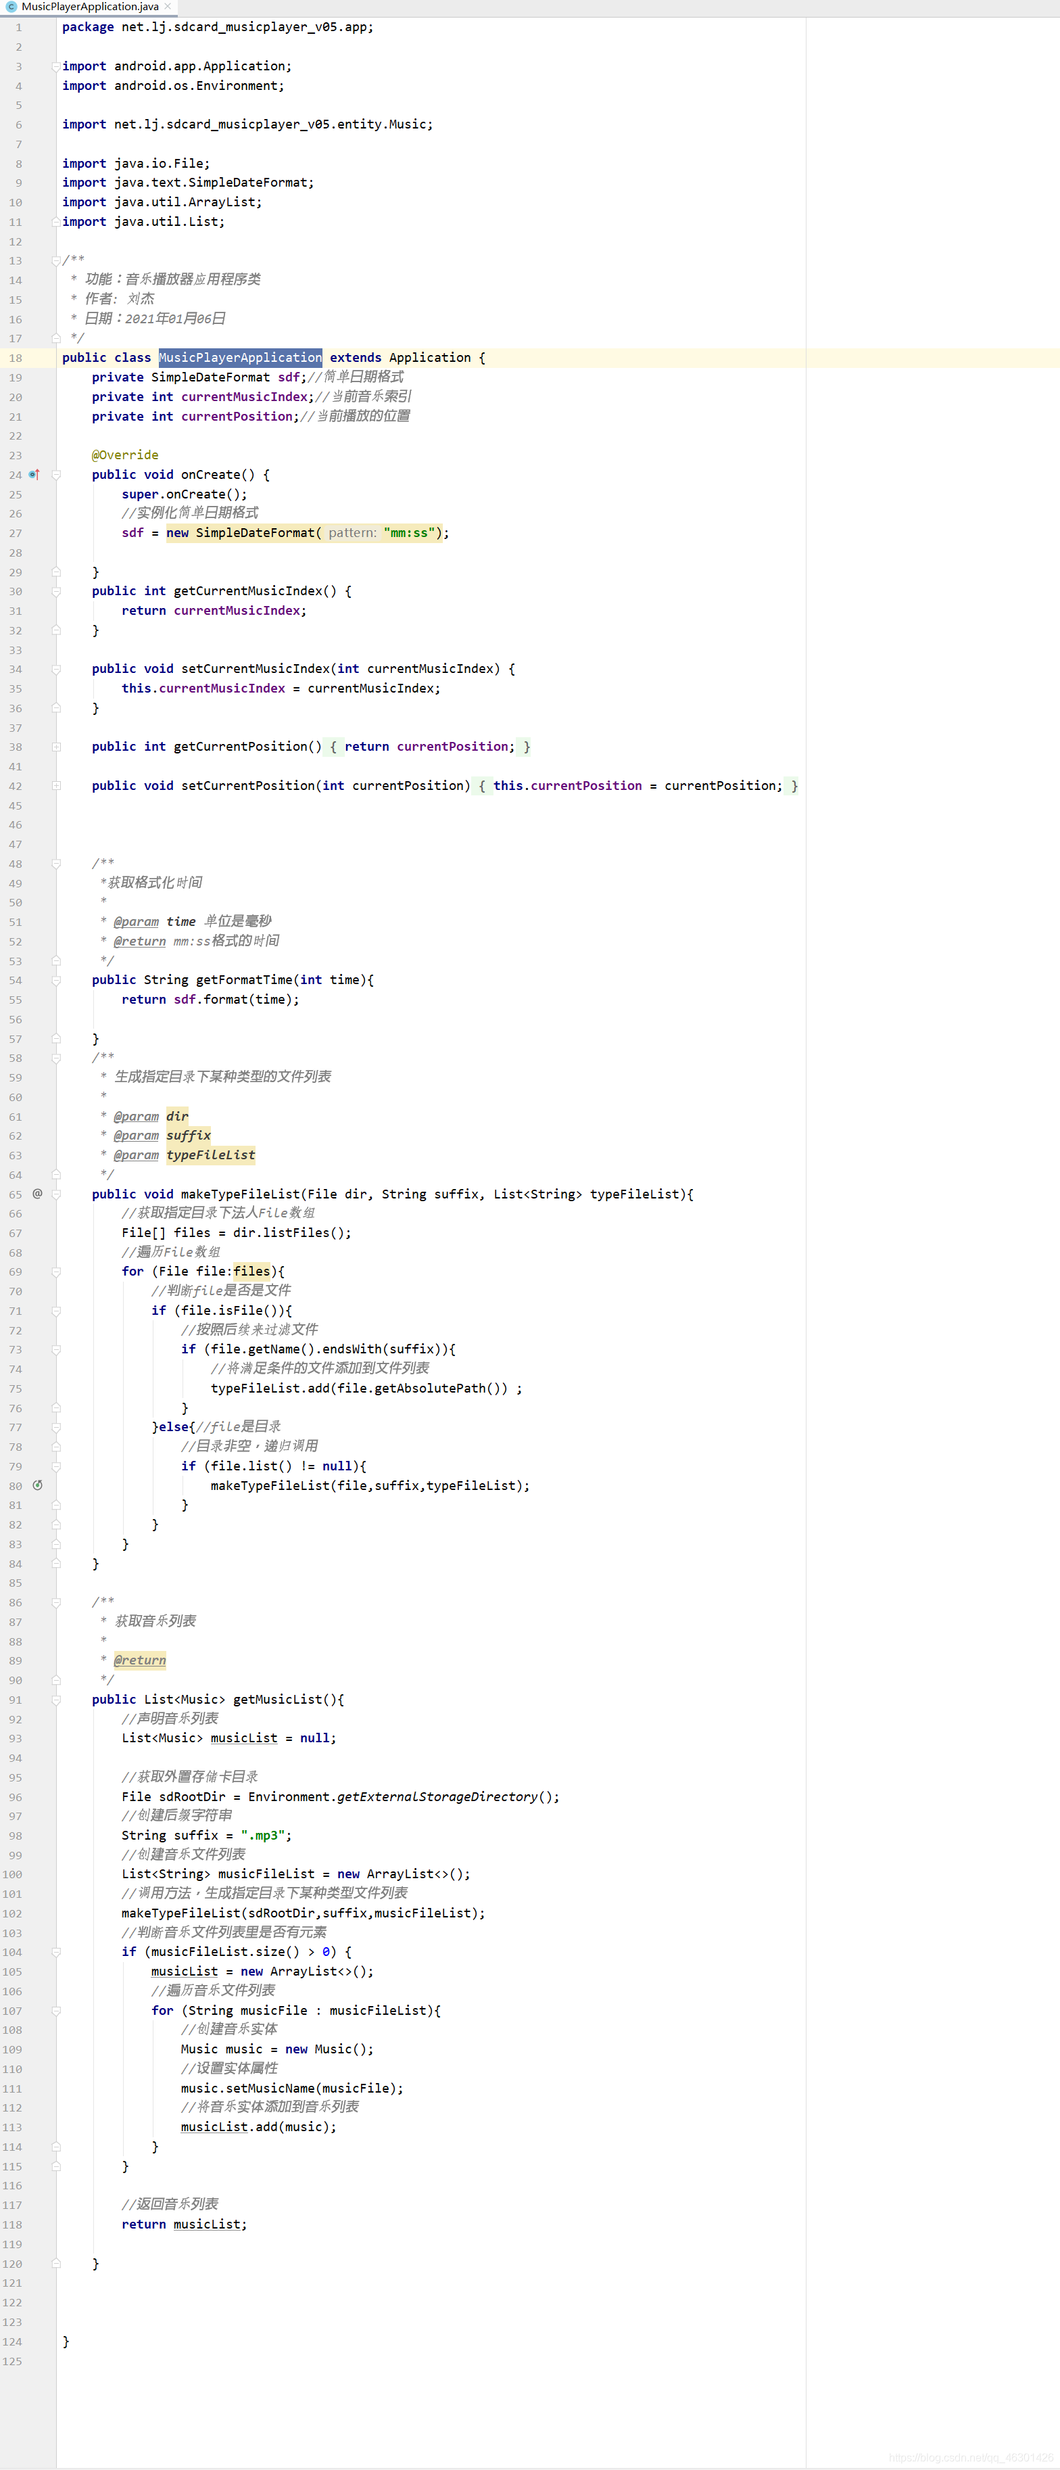Collapse the getCurrentMusicIndex method at line 30
The width and height of the screenshot is (1060, 2470).
click(55, 592)
